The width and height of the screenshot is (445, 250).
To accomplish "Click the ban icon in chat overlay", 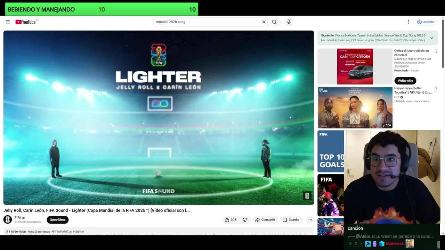I will pyautogui.click(x=350, y=244).
